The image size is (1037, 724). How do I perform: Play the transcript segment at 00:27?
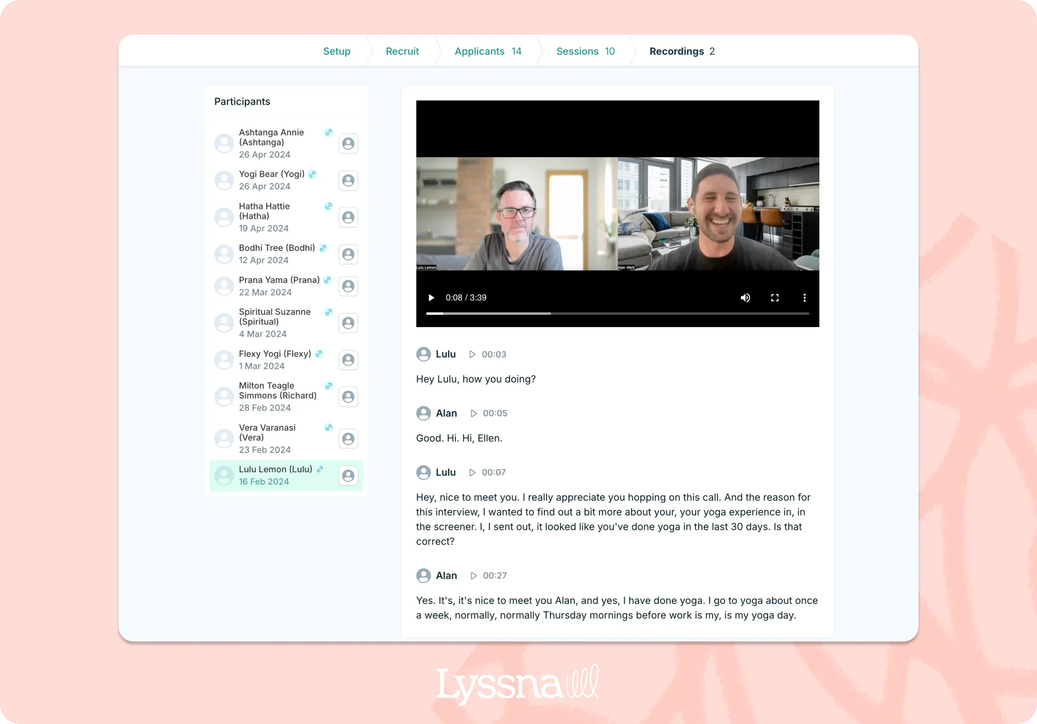click(x=473, y=575)
